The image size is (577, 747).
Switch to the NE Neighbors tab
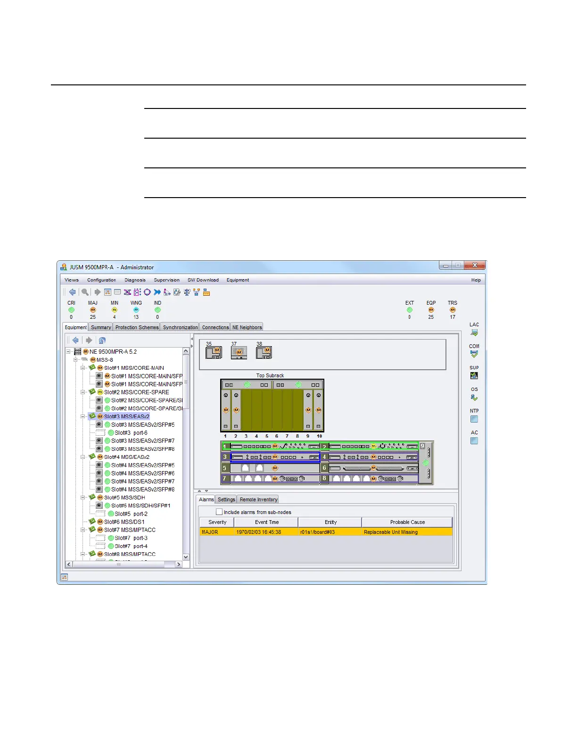pos(247,327)
